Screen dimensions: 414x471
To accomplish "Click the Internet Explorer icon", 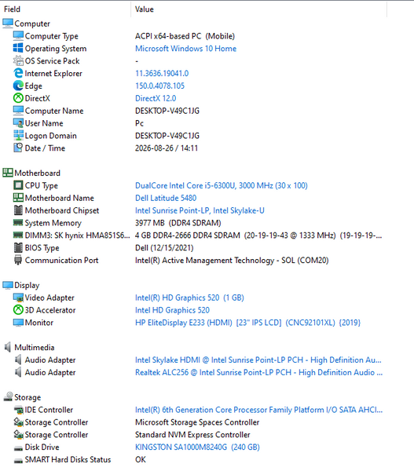I will pyautogui.click(x=18, y=73).
